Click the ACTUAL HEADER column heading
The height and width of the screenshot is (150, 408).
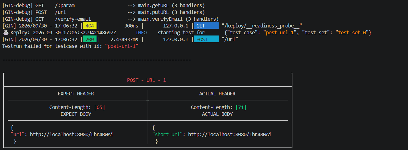(217, 94)
